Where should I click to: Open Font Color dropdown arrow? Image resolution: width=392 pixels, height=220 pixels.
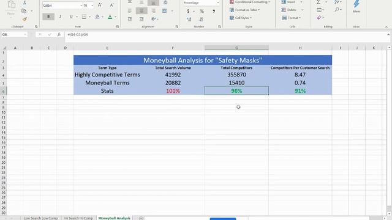[116, 17]
